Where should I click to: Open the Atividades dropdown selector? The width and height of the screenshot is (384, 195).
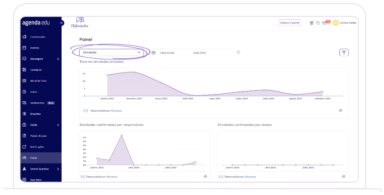click(111, 52)
